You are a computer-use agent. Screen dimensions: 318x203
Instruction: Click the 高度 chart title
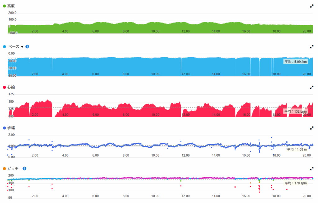point(11,6)
